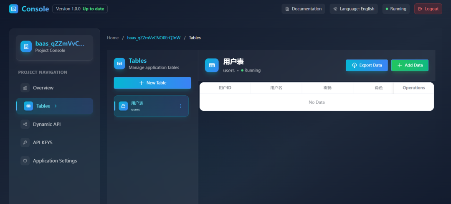Click the Operations column header
The height and width of the screenshot is (204, 451).
pos(413,88)
